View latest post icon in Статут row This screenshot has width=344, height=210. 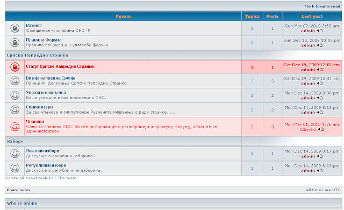click(x=320, y=69)
